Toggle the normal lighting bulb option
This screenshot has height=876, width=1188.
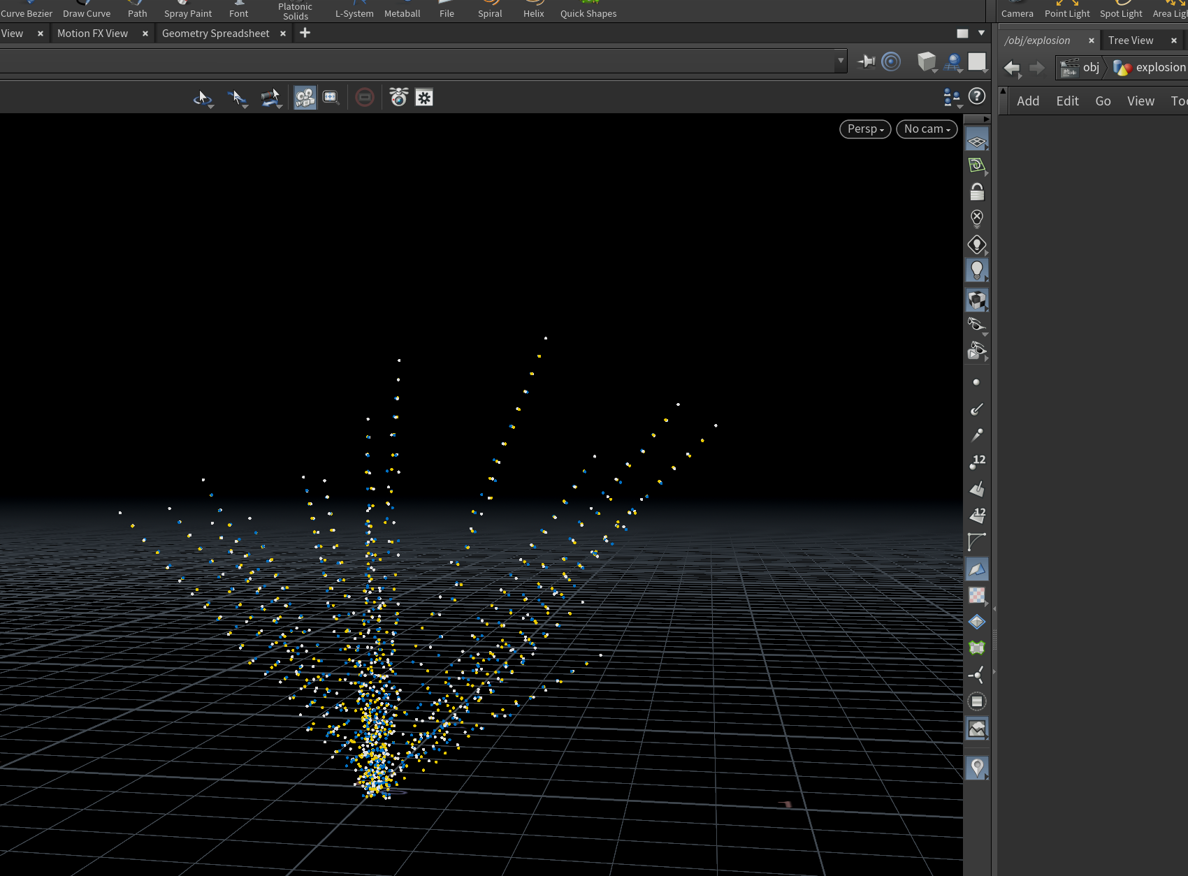click(x=977, y=270)
